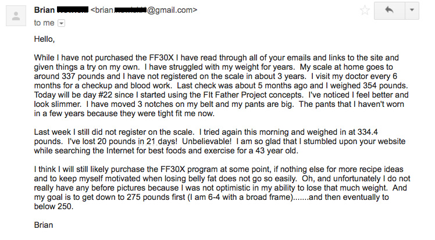The width and height of the screenshot is (435, 240).
Task: Click the 'Brian' signature at the bottom
Action: (45, 224)
